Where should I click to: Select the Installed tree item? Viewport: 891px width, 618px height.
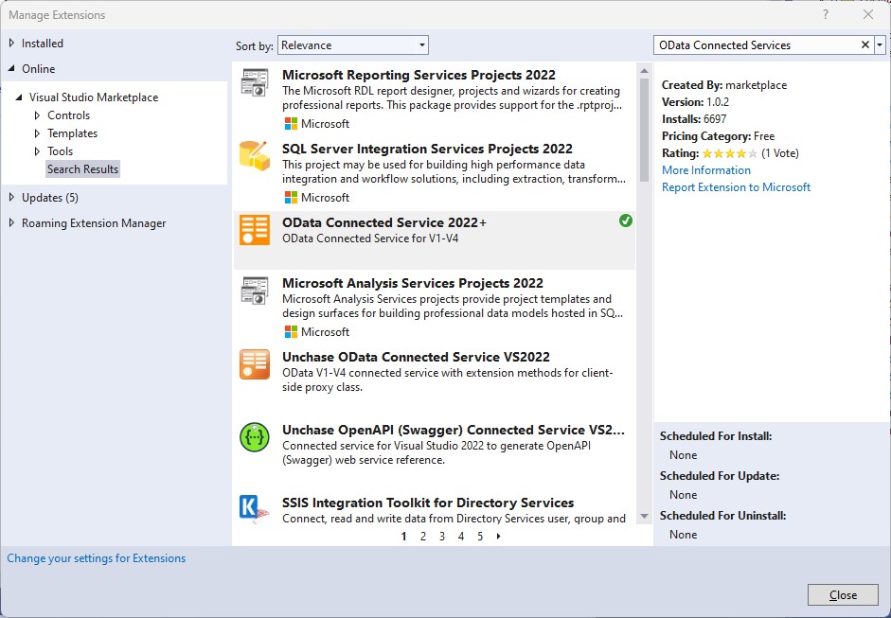(43, 44)
